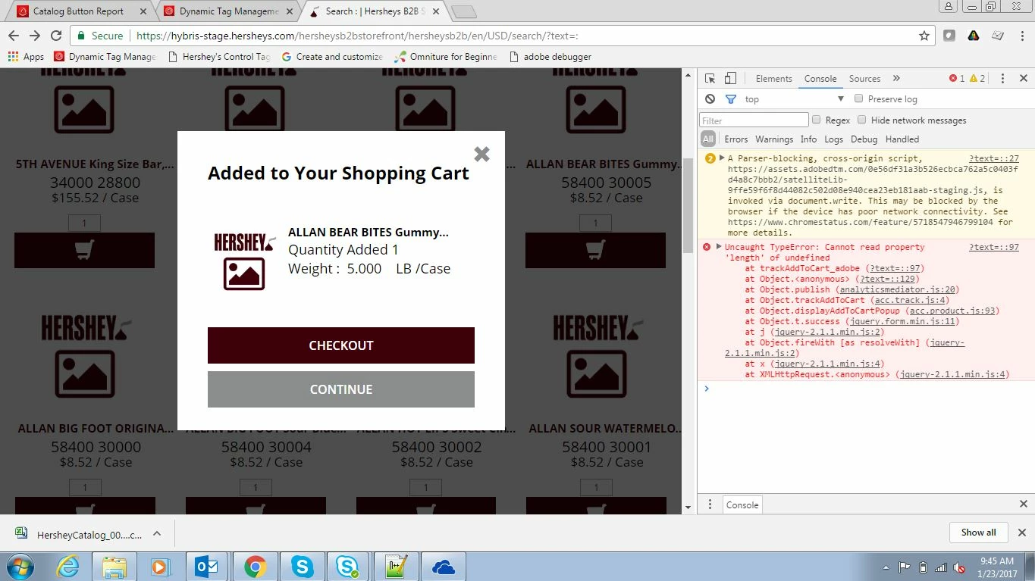Click the console input prompt

point(866,389)
